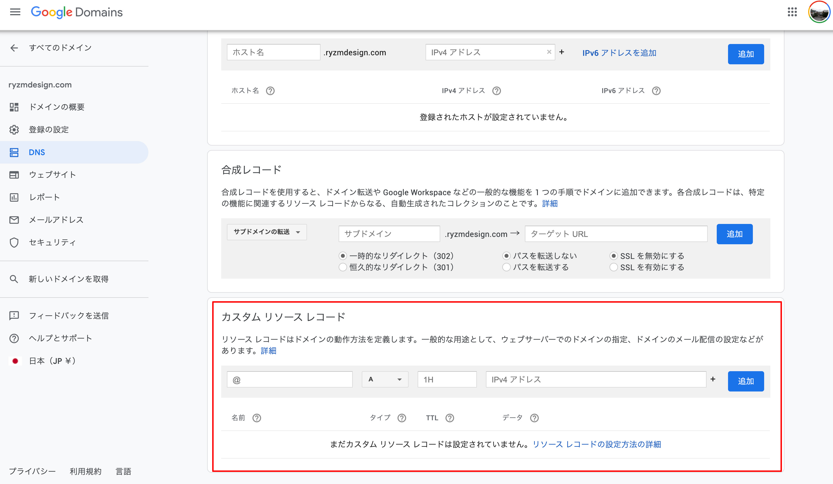
Task: Open 利用規約 footer link
Action: pos(86,471)
